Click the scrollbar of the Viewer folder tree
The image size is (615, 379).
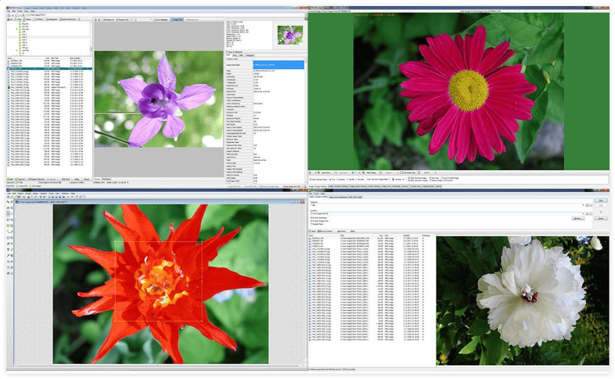click(x=91, y=38)
